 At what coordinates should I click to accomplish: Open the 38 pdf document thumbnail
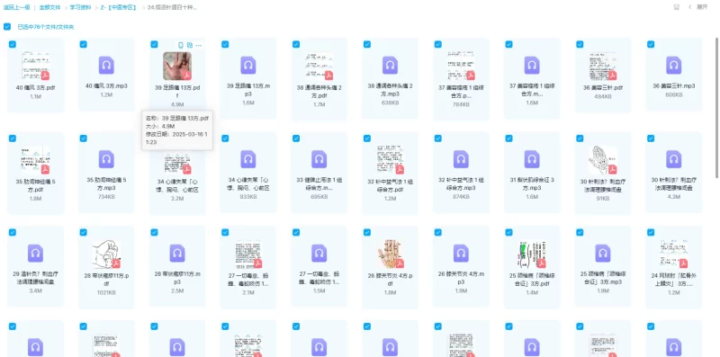[319, 66]
